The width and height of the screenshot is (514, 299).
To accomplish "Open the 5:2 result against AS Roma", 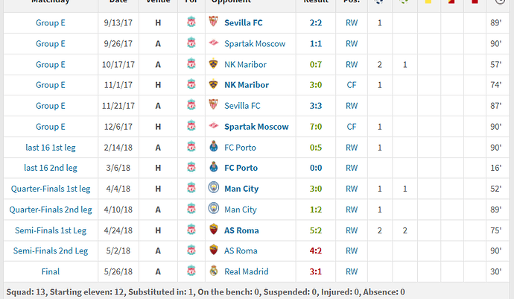I will point(316,230).
